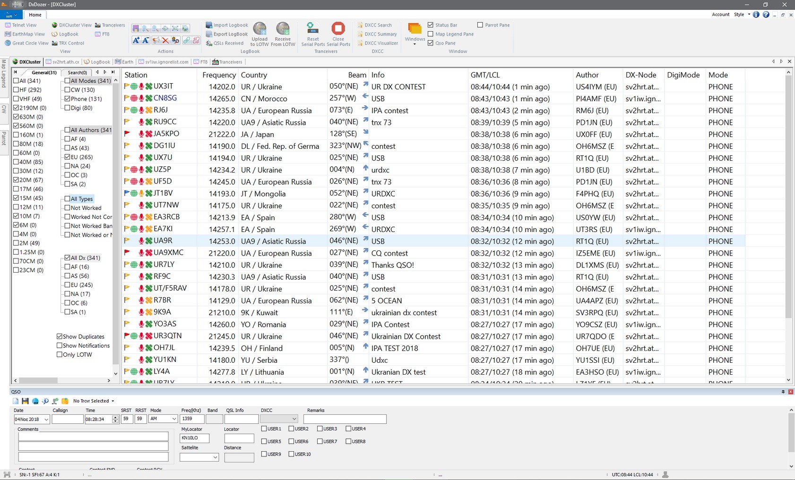
Task: Click the user icon in status bar
Action: [665, 474]
